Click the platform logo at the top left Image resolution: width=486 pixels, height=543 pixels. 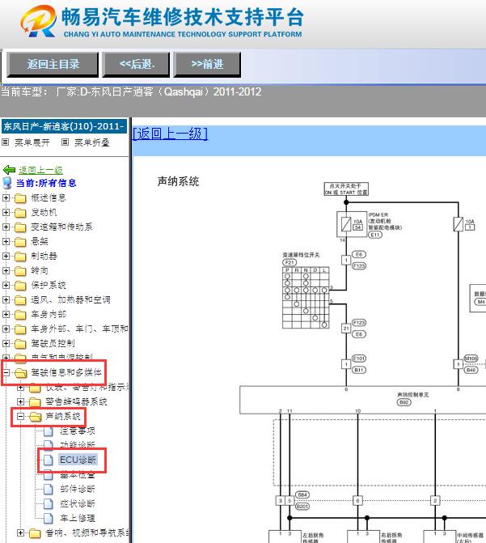pyautogui.click(x=39, y=21)
